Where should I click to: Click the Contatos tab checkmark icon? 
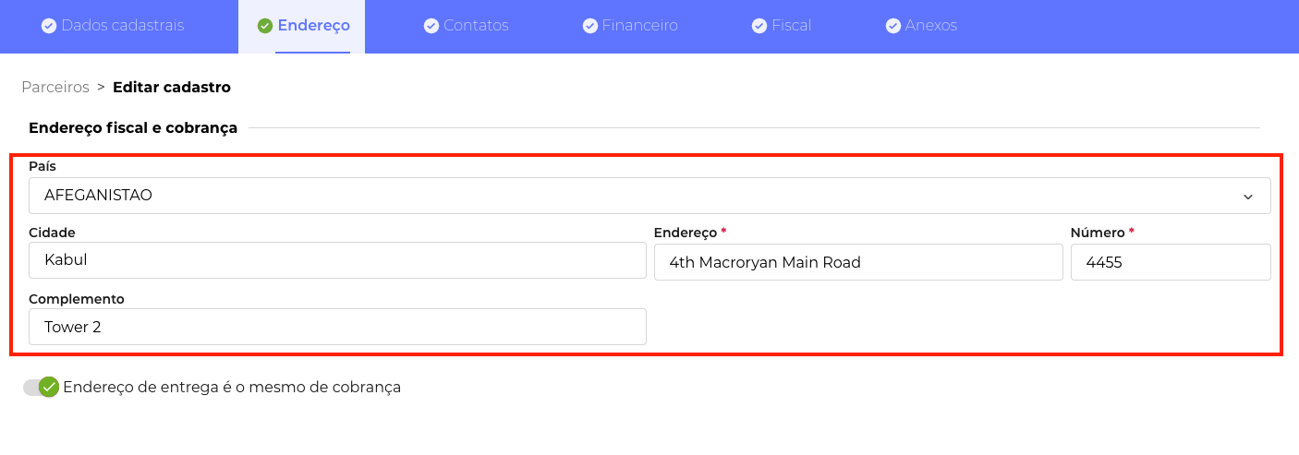pyautogui.click(x=431, y=26)
